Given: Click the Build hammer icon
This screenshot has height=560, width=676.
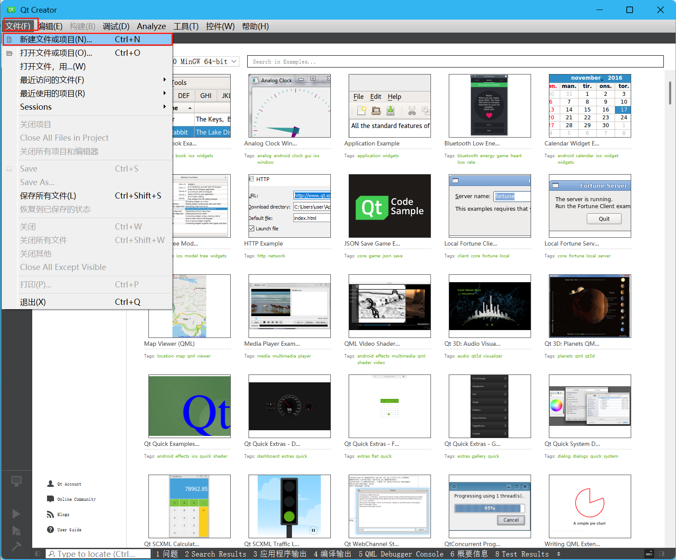Looking at the screenshot, I should [16, 546].
